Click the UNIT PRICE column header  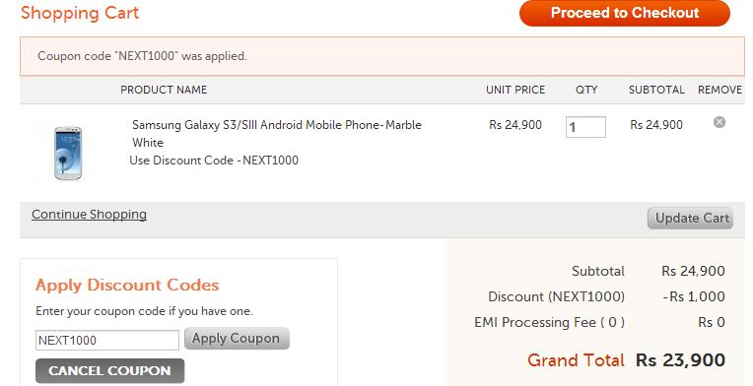(x=515, y=90)
